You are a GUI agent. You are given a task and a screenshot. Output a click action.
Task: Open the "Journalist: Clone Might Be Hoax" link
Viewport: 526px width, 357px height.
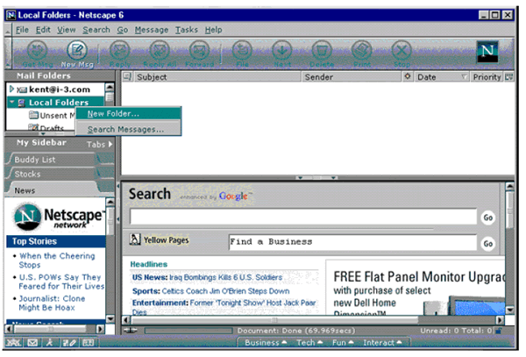coord(52,303)
